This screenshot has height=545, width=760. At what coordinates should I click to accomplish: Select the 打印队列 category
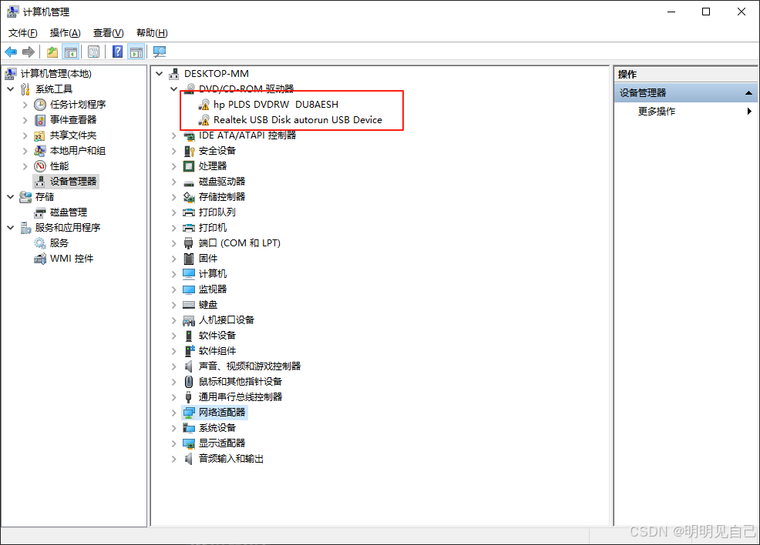(x=217, y=212)
